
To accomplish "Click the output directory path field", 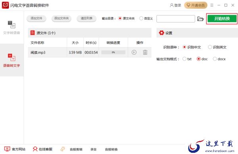I will 176,19.
